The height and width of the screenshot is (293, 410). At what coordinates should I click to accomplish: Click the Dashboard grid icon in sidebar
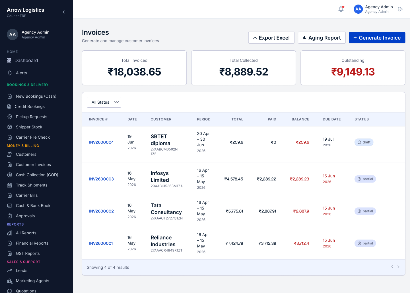[9, 60]
